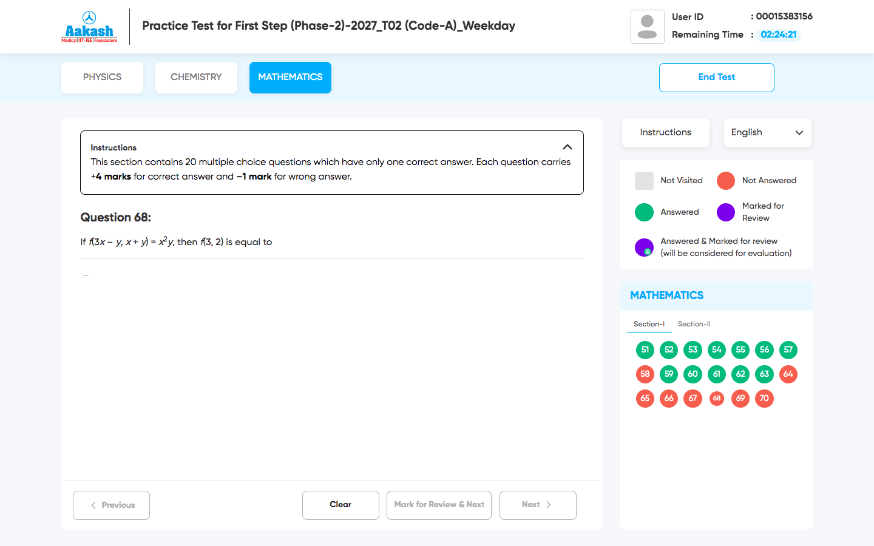
Task: Open question 64 from the palette
Action: 788,374
